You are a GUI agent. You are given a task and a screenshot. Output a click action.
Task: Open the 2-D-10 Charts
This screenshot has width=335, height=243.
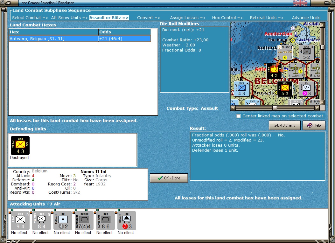point(284,125)
